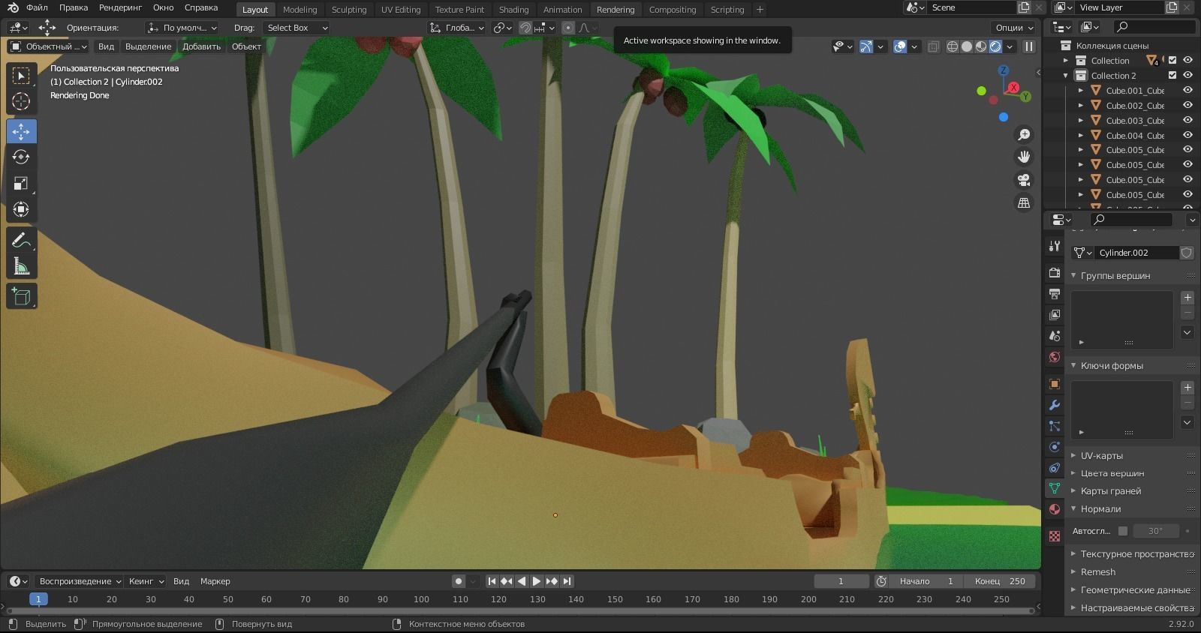1201x633 pixels.
Task: Select the Annotate pencil tool
Action: point(21,240)
